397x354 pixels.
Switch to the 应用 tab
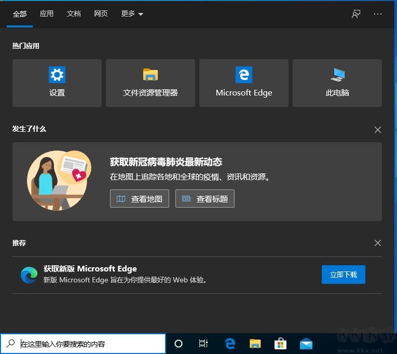click(47, 14)
